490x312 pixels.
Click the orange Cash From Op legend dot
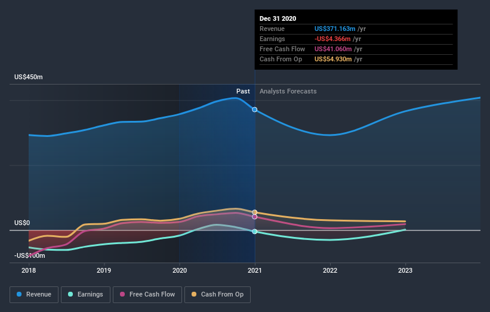click(194, 294)
